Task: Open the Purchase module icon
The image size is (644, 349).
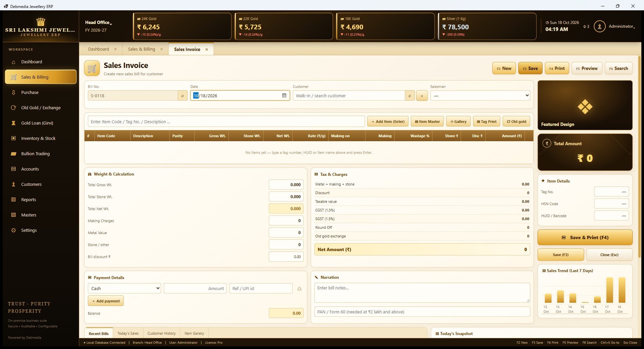Action: coord(14,93)
